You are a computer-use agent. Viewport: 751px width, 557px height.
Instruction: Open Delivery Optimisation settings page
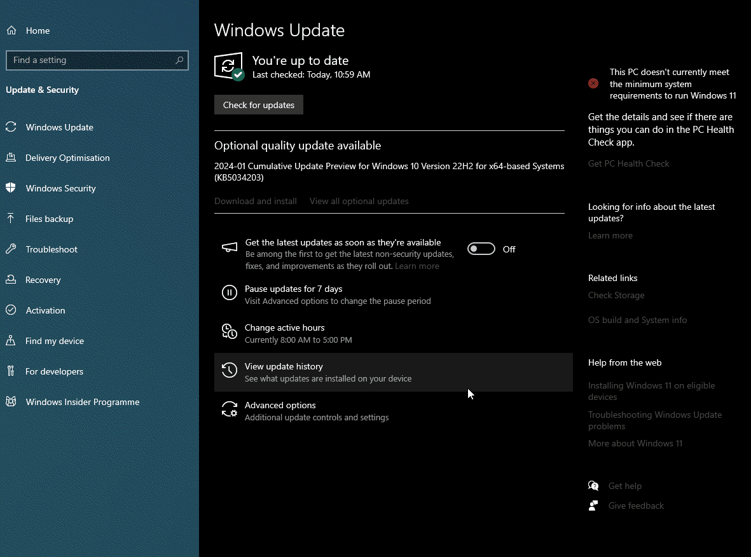67,158
